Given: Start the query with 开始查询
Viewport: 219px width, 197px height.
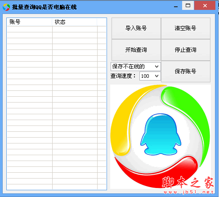Looking at the screenshot, I should click(136, 50).
